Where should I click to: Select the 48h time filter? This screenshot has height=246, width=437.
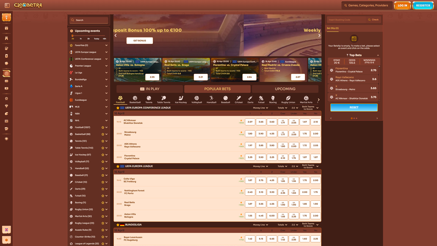click(x=105, y=39)
